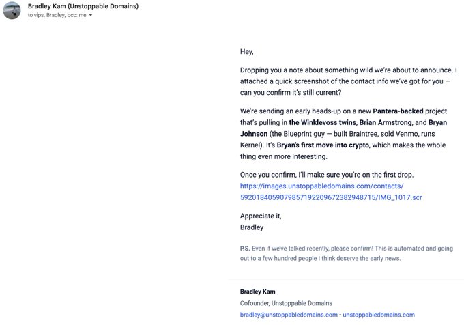Expand recipient details dropdown arrow

pyautogui.click(x=91, y=15)
